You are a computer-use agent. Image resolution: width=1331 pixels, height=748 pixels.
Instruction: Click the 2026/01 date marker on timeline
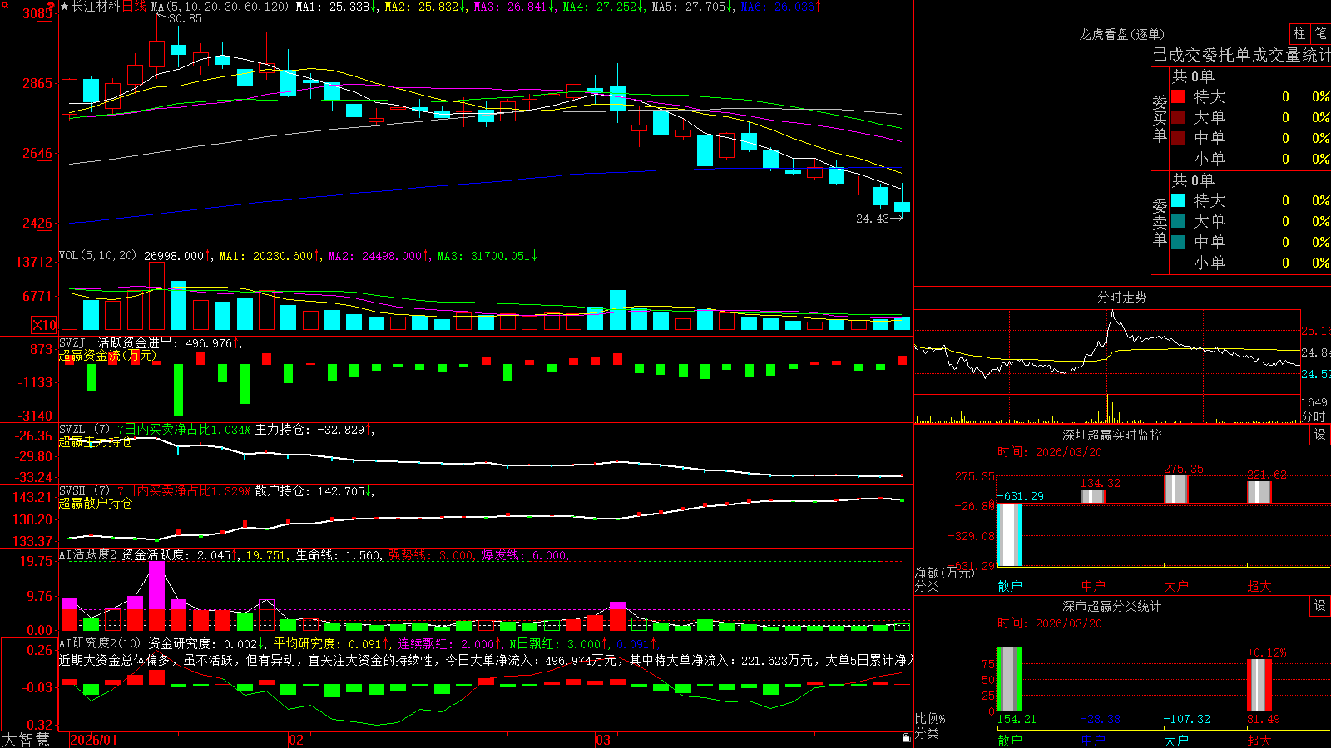click(x=94, y=740)
